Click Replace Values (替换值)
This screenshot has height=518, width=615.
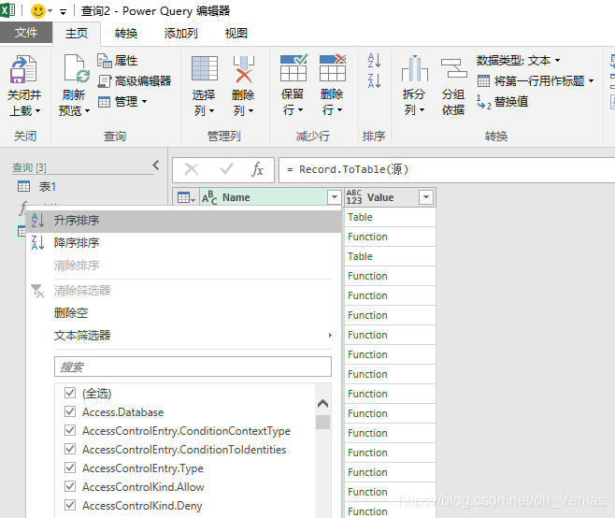(x=503, y=102)
